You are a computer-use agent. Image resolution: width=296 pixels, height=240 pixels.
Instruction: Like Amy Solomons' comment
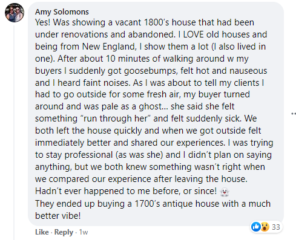(x=42, y=232)
